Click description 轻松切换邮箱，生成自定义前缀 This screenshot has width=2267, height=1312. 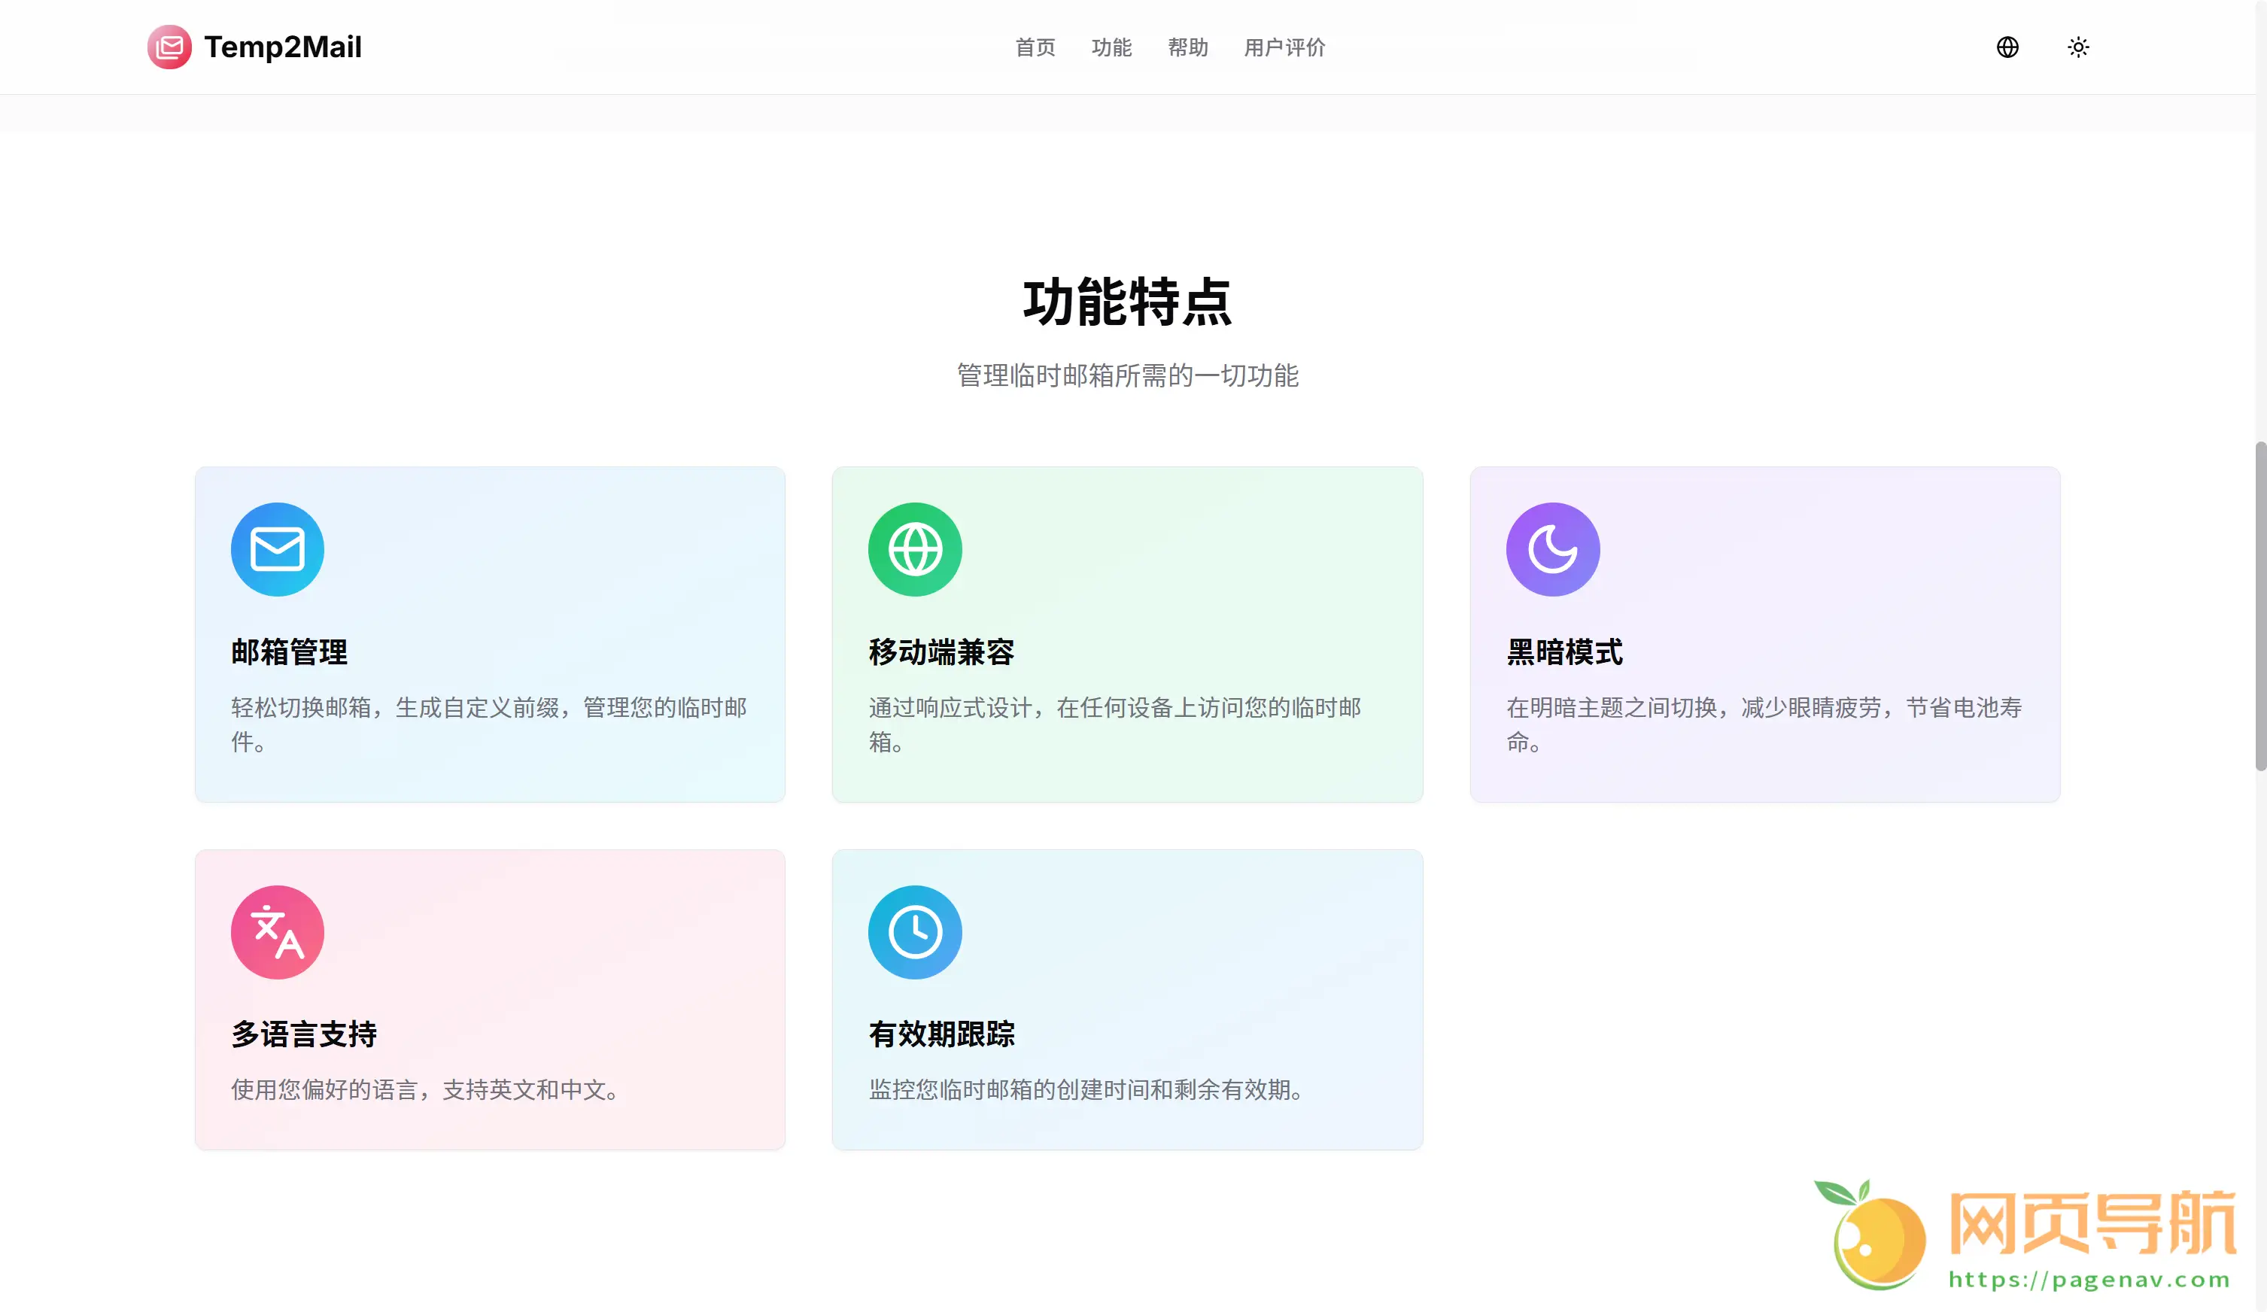coord(488,724)
